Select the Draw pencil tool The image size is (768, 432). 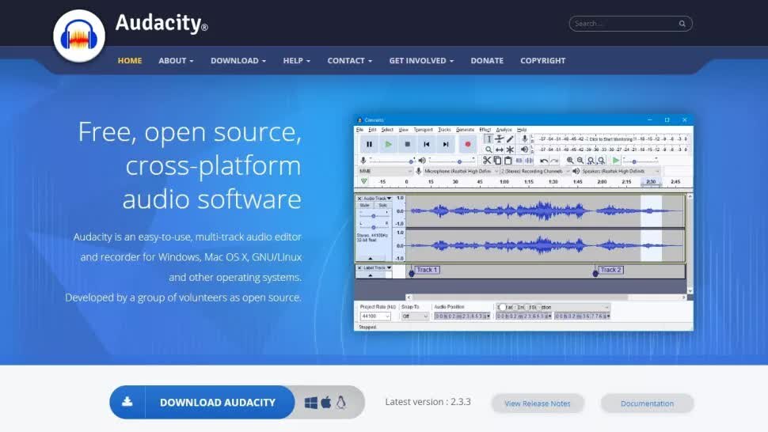510,139
